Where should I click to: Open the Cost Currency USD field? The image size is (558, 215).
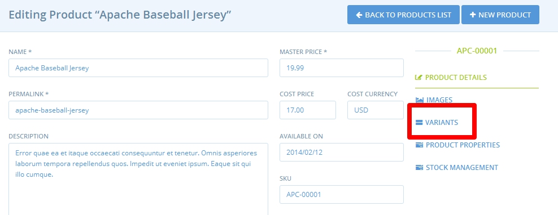(376, 110)
